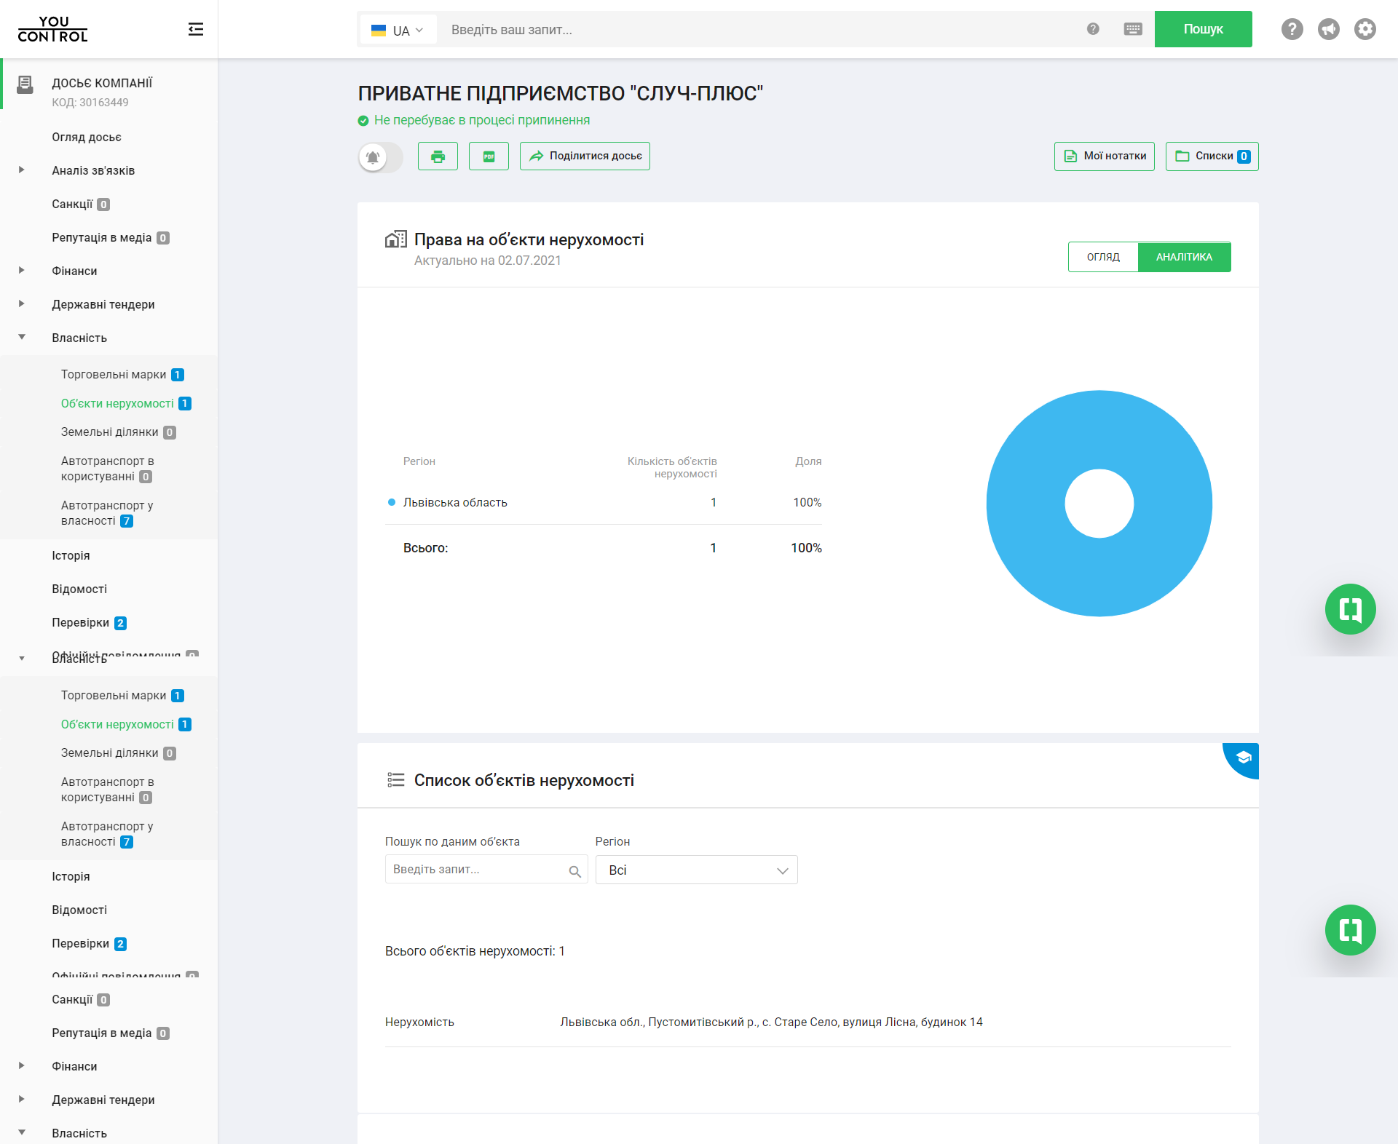The image size is (1398, 1144).
Task: Open the Списки button
Action: click(1212, 156)
